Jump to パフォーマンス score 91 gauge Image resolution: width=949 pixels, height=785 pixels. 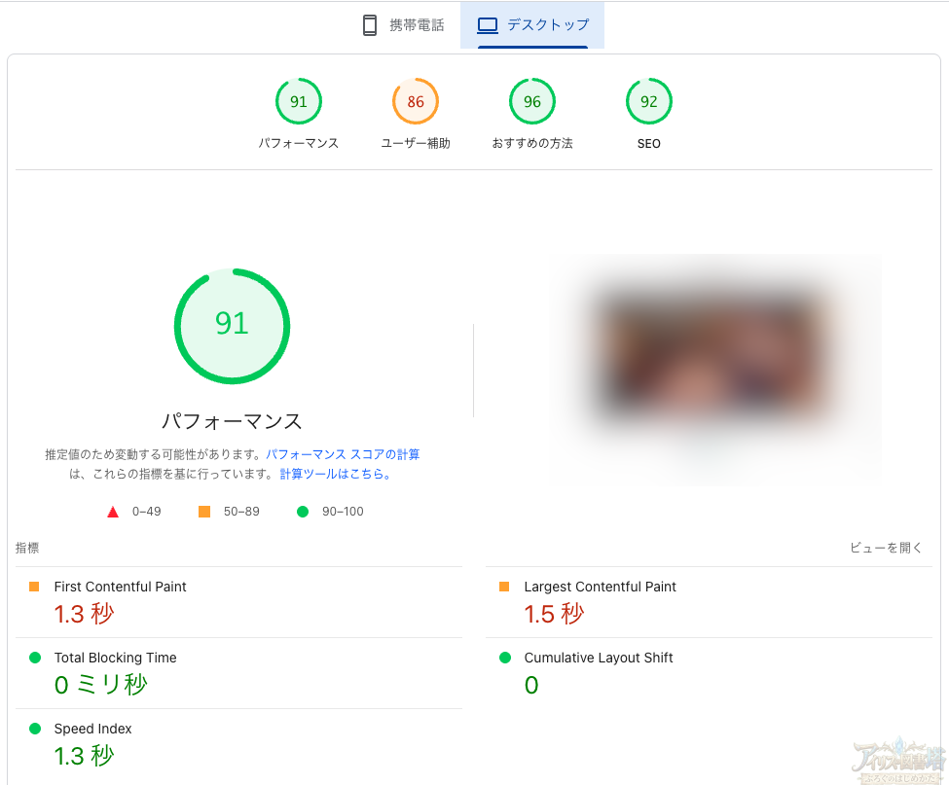click(x=299, y=102)
